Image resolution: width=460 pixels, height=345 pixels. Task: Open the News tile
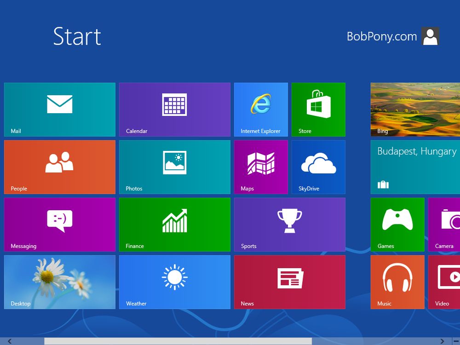point(290,282)
